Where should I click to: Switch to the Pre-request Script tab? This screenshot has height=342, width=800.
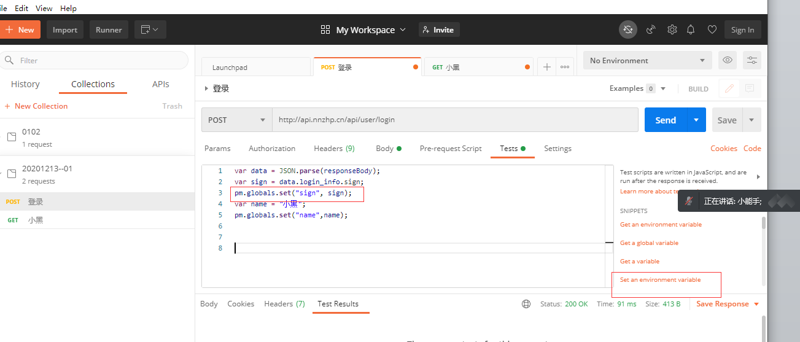click(x=450, y=149)
